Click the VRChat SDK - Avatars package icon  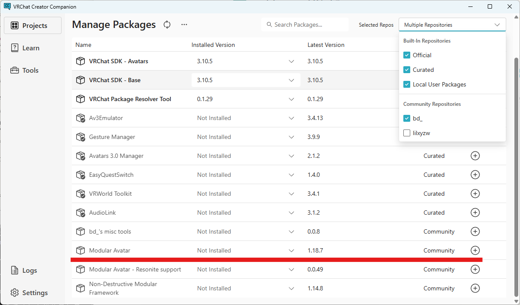click(80, 61)
